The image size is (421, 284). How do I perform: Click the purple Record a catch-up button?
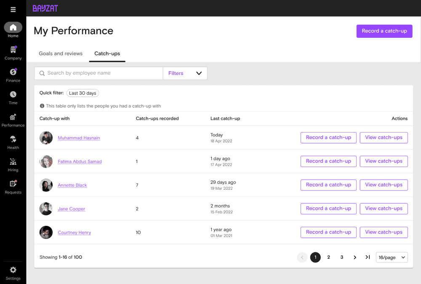click(x=384, y=31)
